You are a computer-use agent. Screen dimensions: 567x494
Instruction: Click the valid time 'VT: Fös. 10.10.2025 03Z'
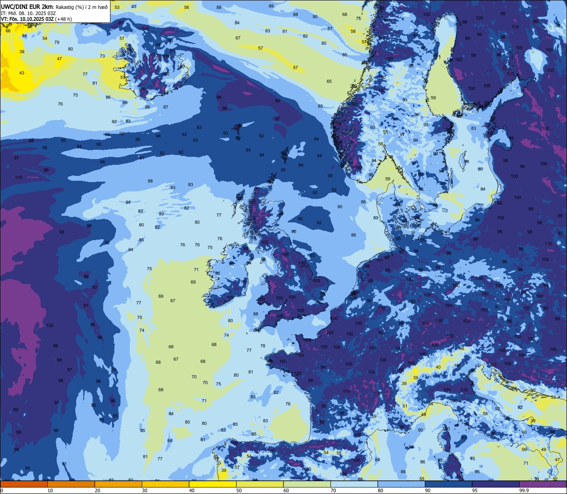[x=27, y=19]
